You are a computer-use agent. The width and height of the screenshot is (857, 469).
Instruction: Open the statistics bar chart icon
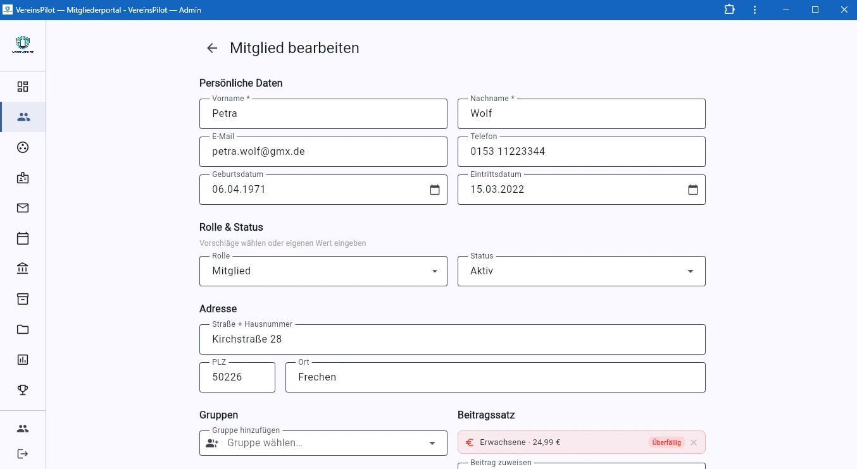coord(23,360)
